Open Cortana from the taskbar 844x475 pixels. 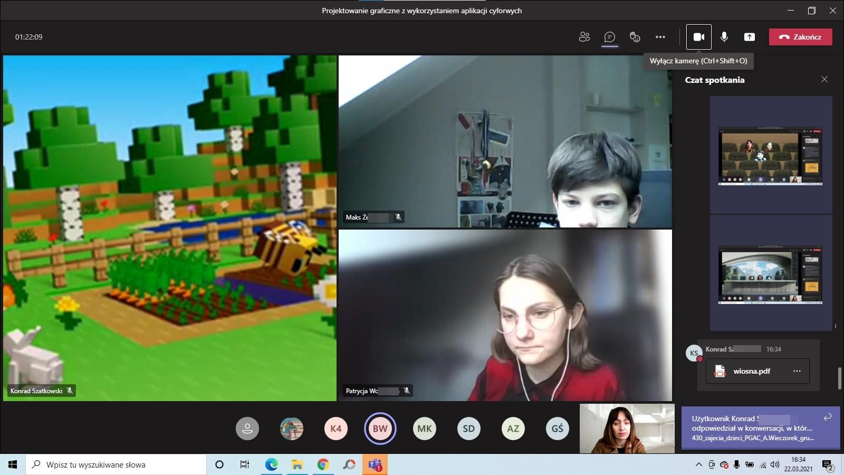(219, 464)
